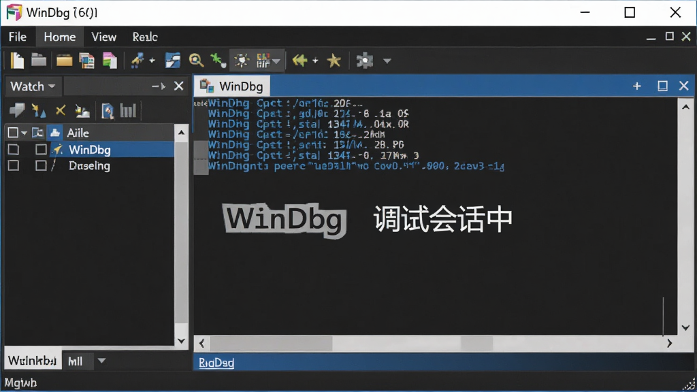The height and width of the screenshot is (392, 697).
Task: Select the Wdnkba bottom tab
Action: pos(33,361)
